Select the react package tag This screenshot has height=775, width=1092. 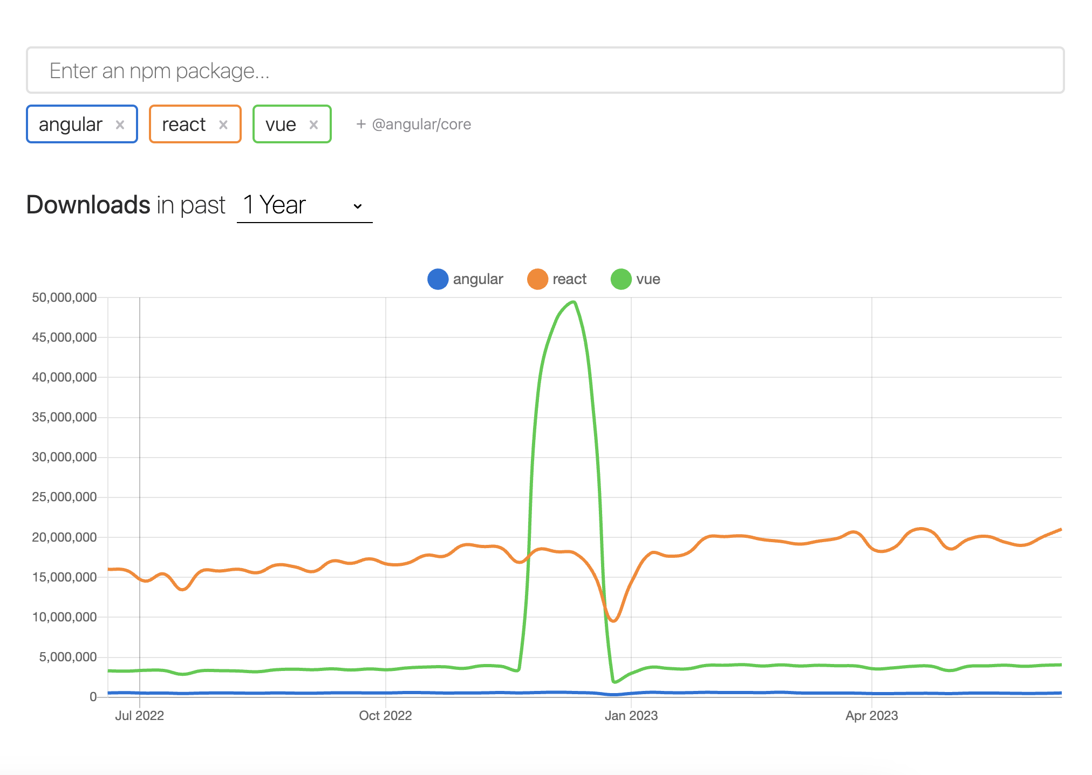pyautogui.click(x=195, y=124)
